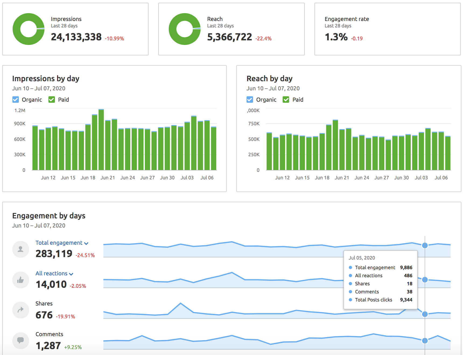Click the -19.91% shares change
The width and height of the screenshot is (463, 355).
point(65,317)
